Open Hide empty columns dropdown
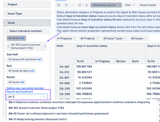 pos(106,5)
